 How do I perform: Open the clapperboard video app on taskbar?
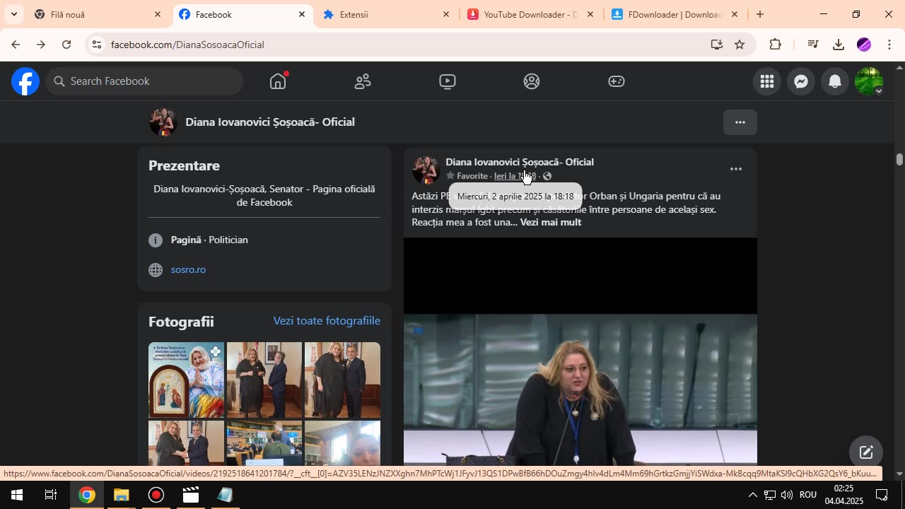point(191,495)
